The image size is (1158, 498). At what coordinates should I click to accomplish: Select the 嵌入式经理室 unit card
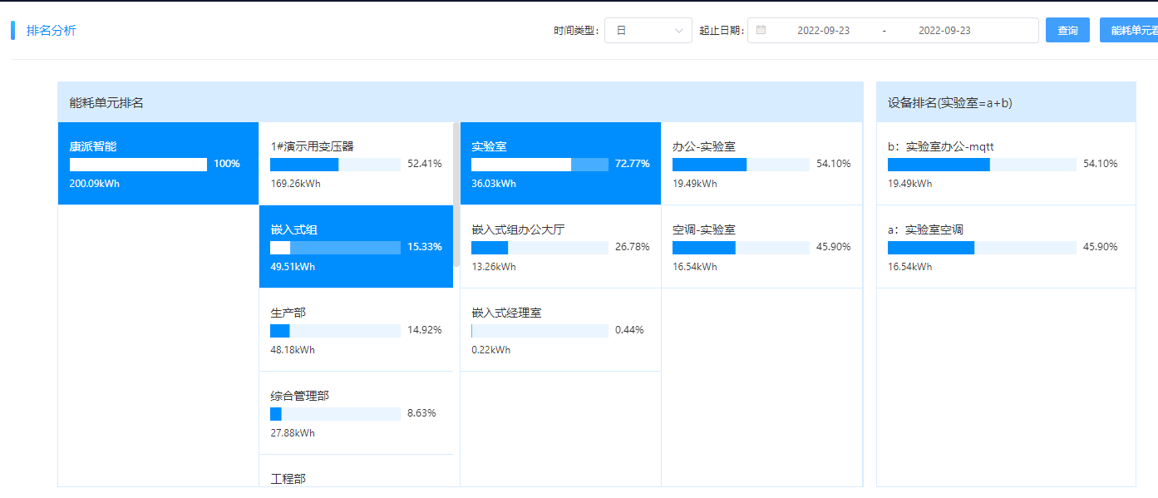click(560, 330)
